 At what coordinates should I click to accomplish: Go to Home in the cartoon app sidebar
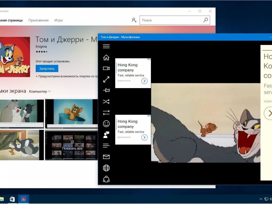tap(106, 57)
